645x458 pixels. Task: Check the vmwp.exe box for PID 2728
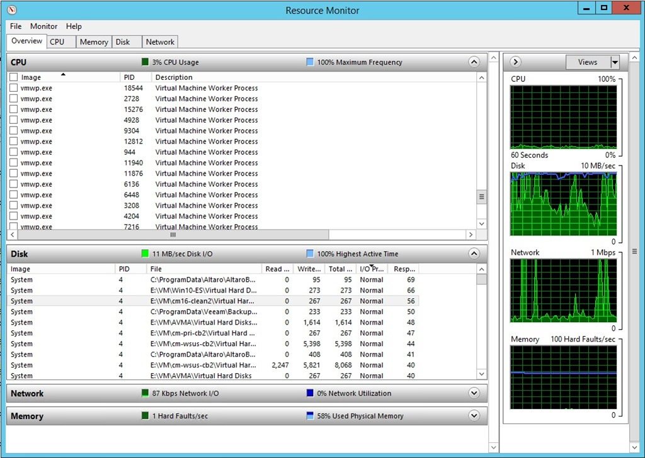pyautogui.click(x=14, y=99)
